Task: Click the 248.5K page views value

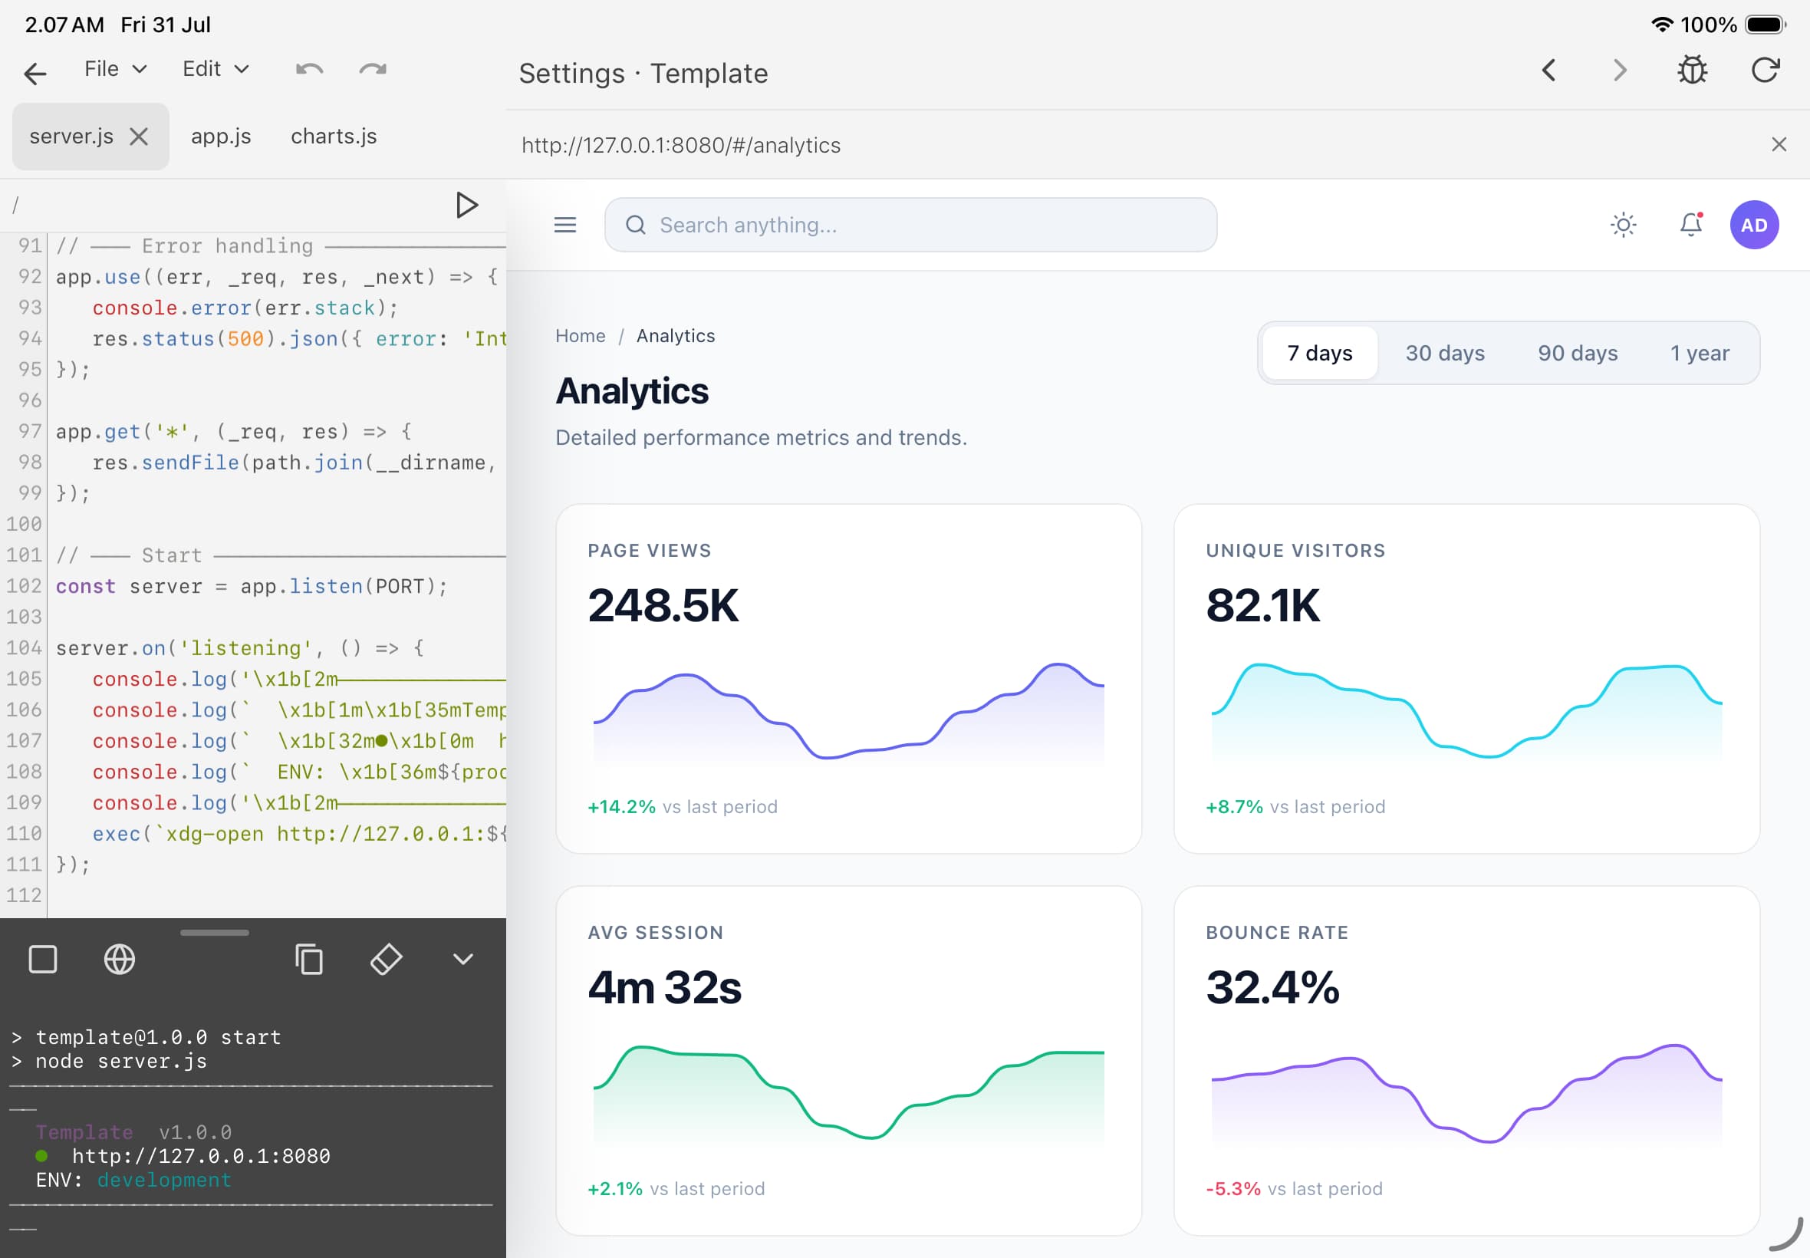Action: [x=663, y=605]
